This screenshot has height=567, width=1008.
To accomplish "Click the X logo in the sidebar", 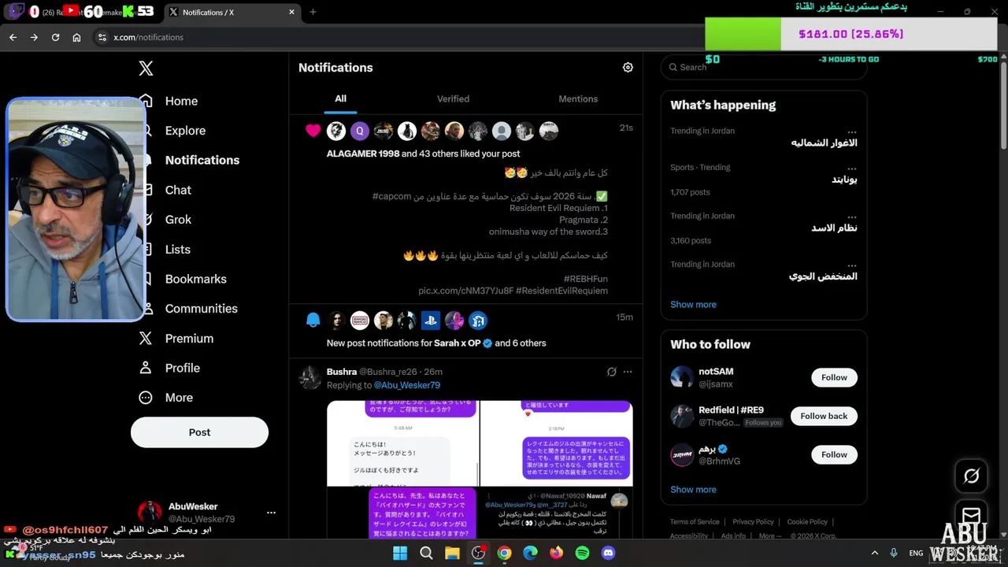I will [146, 69].
